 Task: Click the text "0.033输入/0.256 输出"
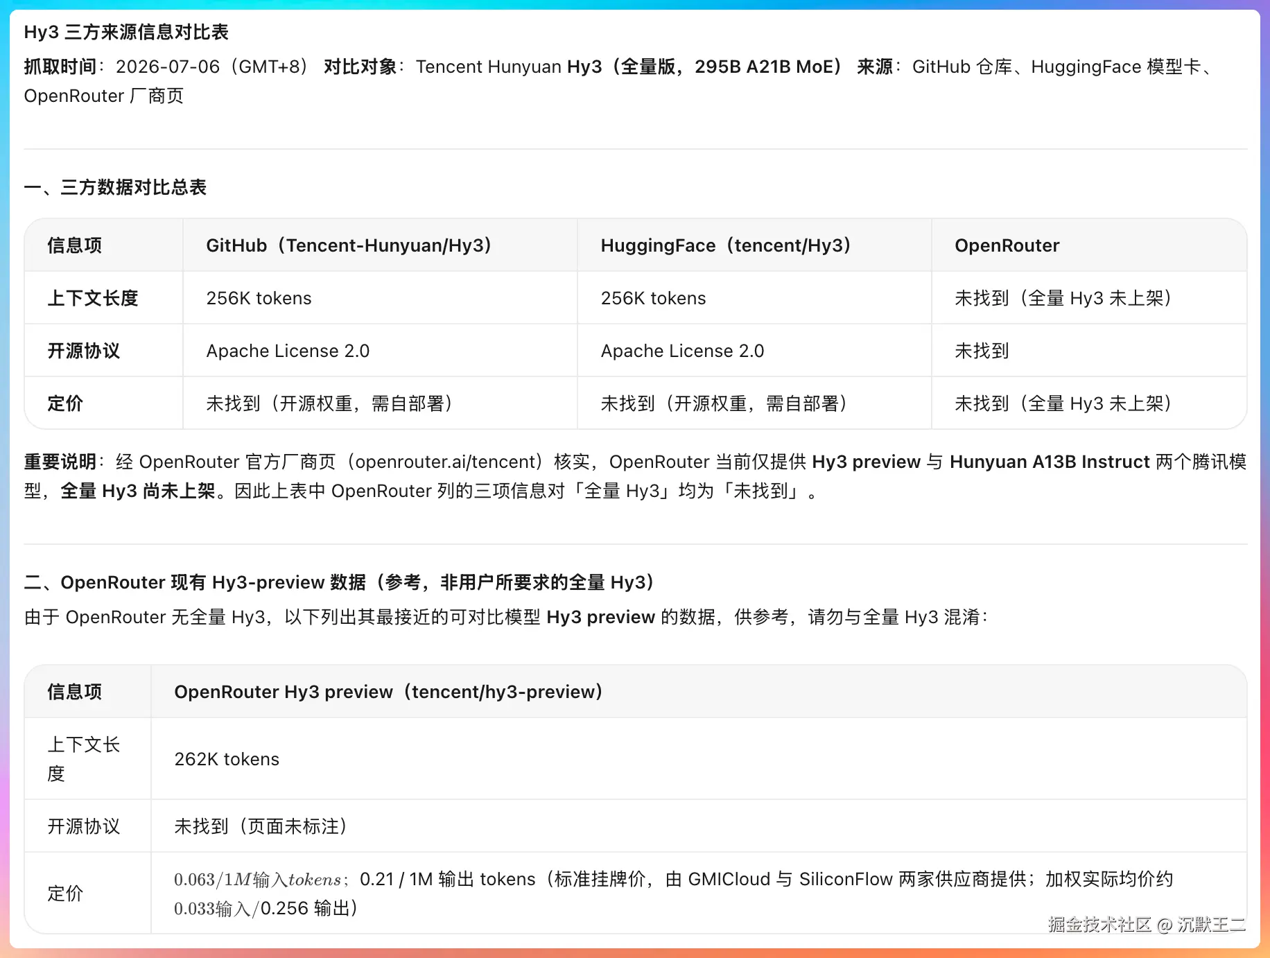click(x=262, y=908)
